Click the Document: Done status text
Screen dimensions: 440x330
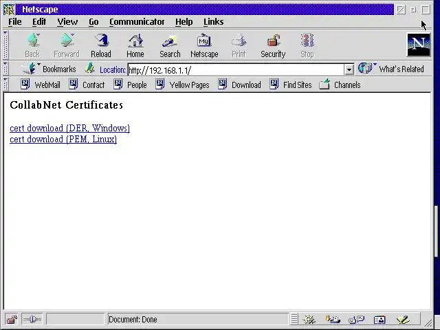click(x=133, y=319)
